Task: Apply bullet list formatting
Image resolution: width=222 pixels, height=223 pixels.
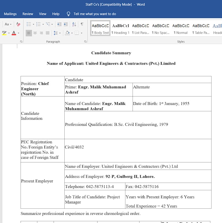Action: click(x=29, y=24)
